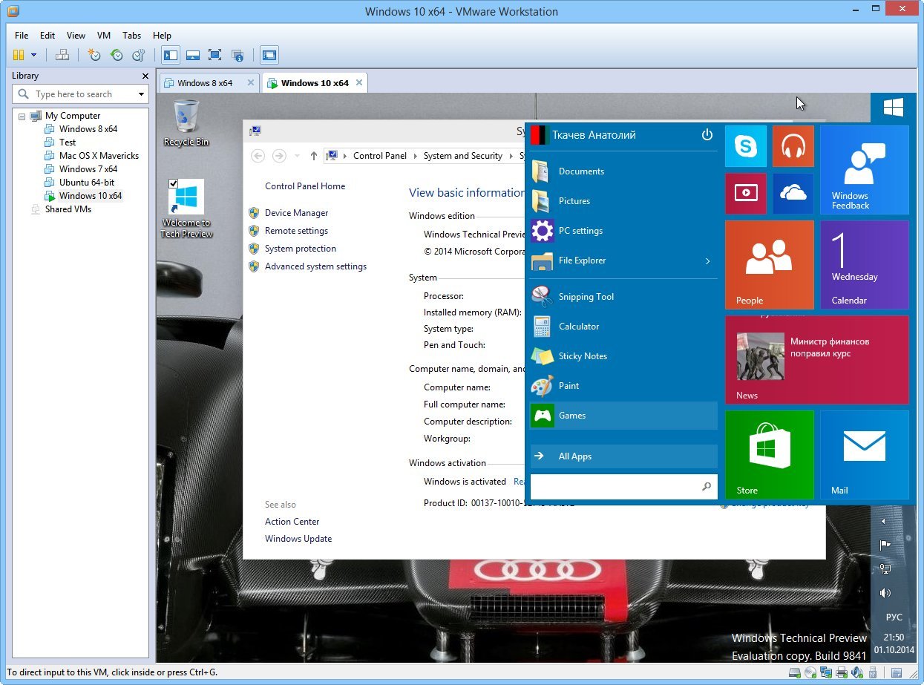The height and width of the screenshot is (685, 924).
Task: Click the printer device status icon
Action: (842, 673)
